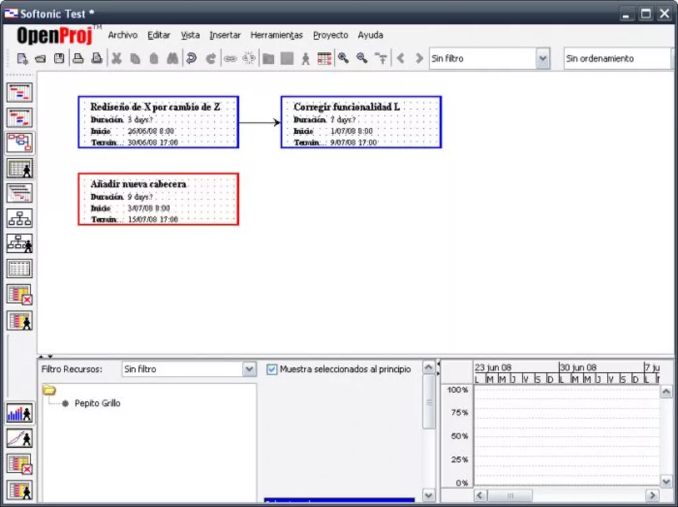
Task: Click the histogram horizontal scrollbar thumb
Action: click(510, 496)
